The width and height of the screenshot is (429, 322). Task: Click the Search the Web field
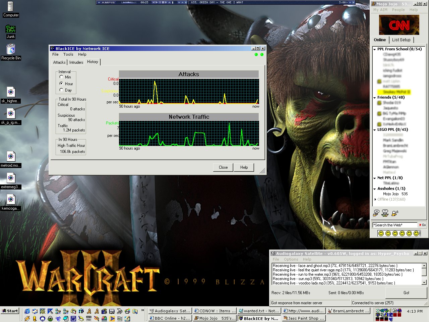[395, 225]
